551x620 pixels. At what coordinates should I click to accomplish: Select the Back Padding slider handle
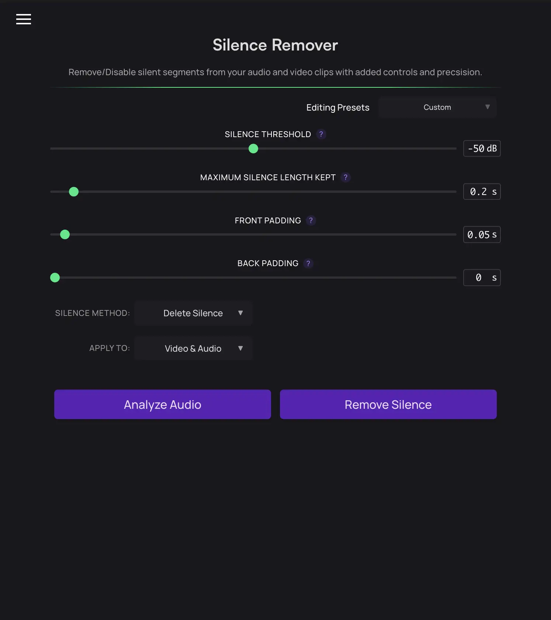pyautogui.click(x=55, y=277)
